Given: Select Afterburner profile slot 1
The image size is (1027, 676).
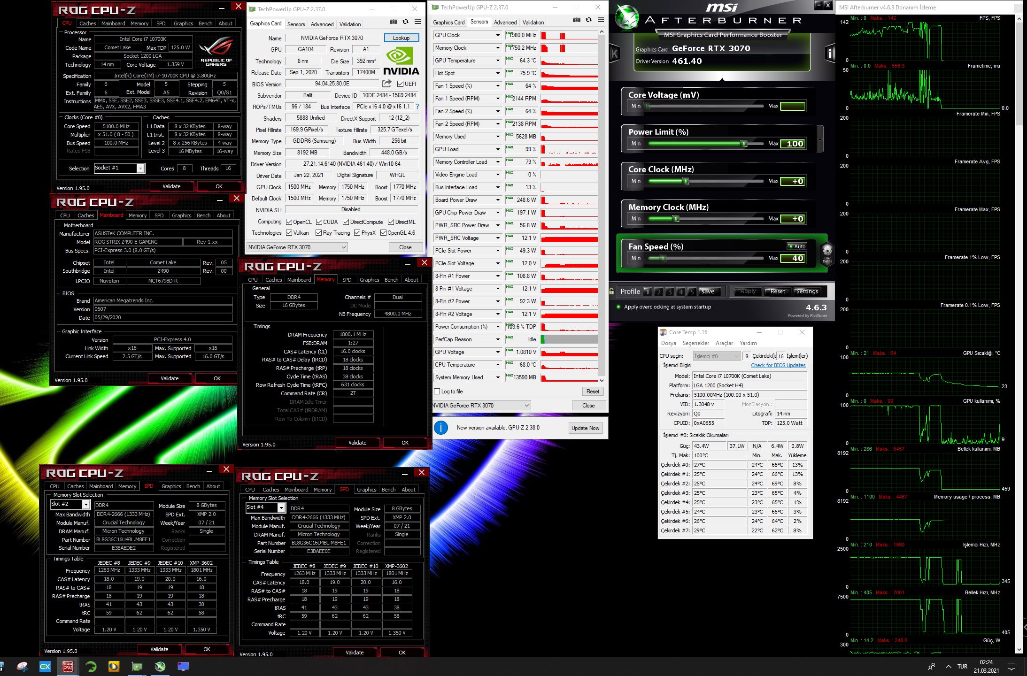Looking at the screenshot, I should 648,292.
